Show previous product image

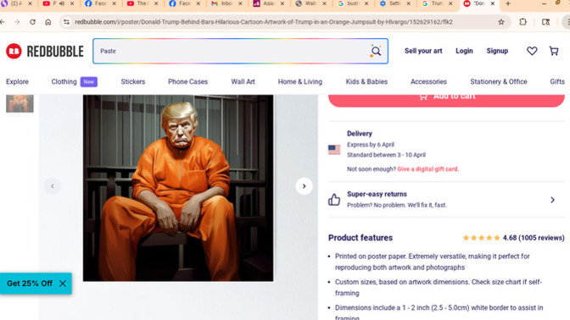(53, 186)
